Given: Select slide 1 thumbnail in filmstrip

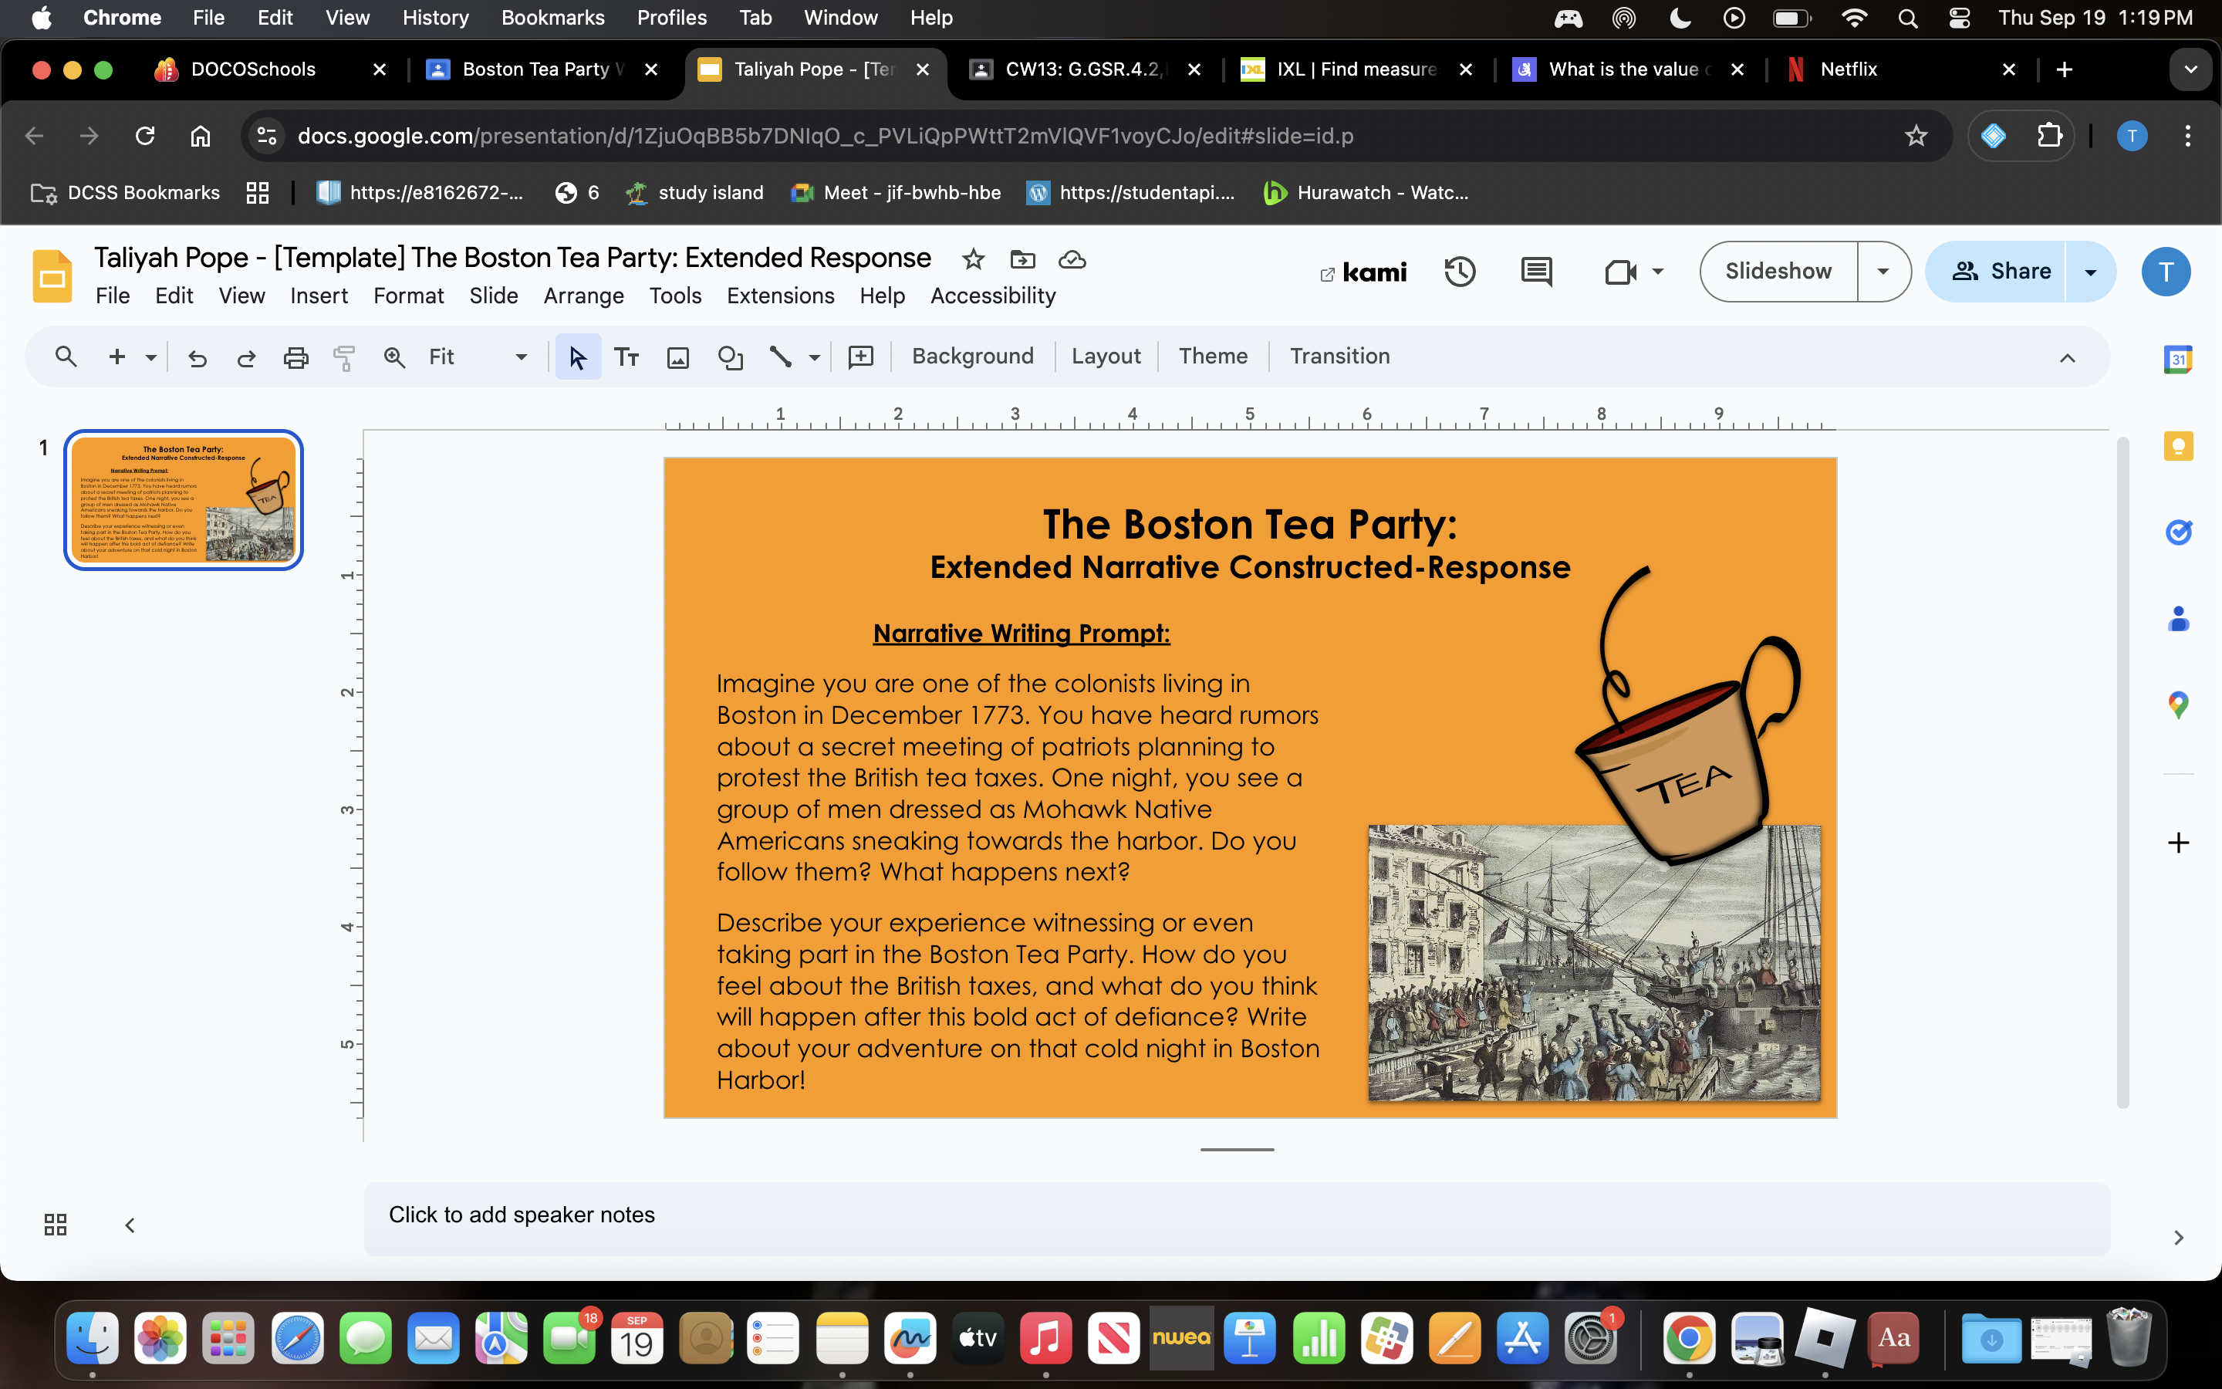Looking at the screenshot, I should pos(184,500).
